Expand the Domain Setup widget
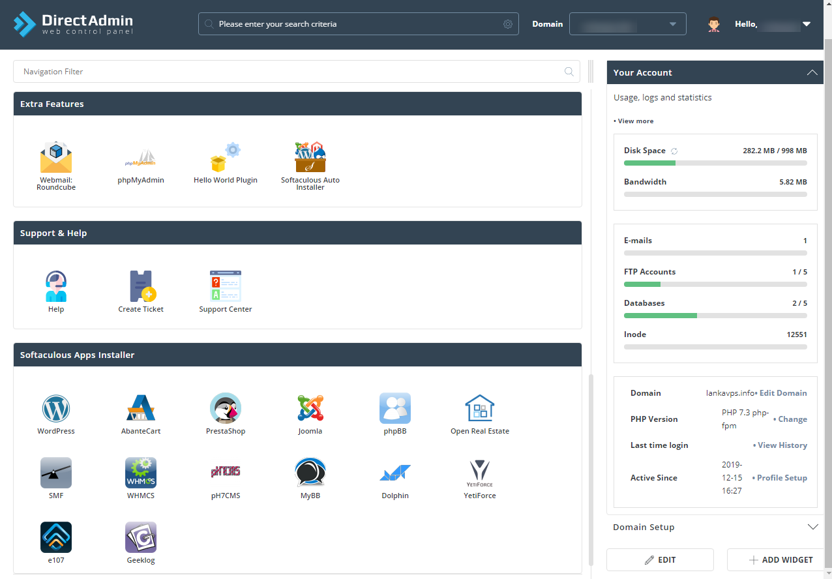Screen dimensions: 832x579 tap(812, 527)
